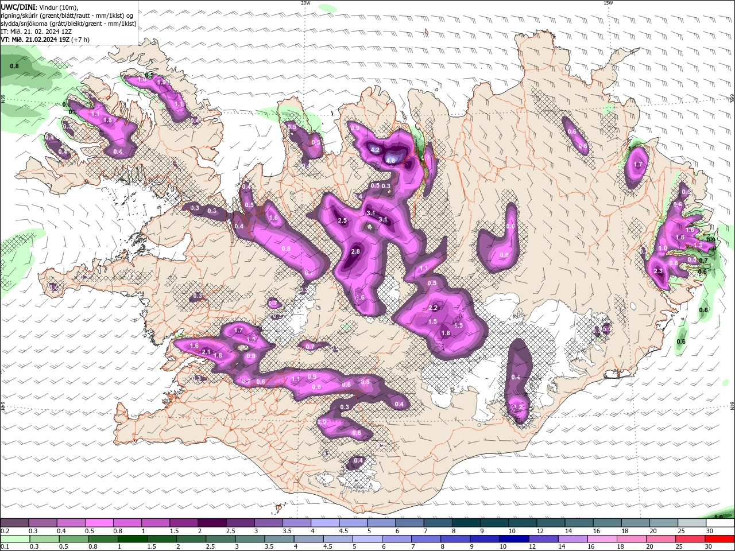The width and height of the screenshot is (735, 551).
Task: Pick the top legend swatch between 3 and 3.5
Action: pos(269,523)
